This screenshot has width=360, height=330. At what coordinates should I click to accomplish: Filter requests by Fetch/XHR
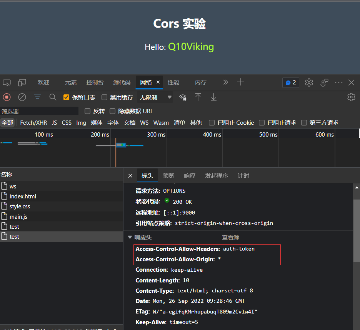pyautogui.click(x=33, y=123)
